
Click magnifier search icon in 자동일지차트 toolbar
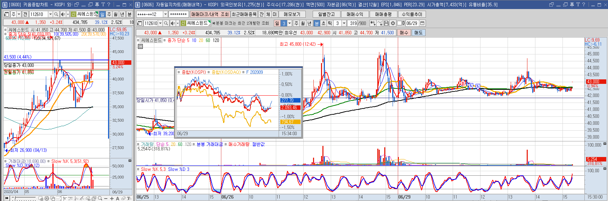pos(166,23)
